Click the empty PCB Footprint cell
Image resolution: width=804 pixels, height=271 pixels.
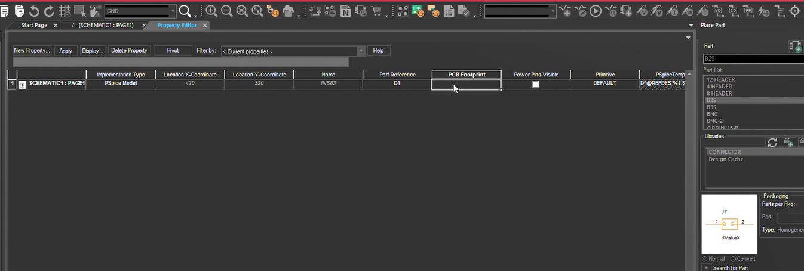pos(467,84)
